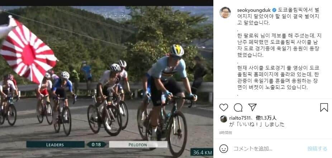
Task: Open the seokyoungduk username link
Action: pyautogui.click(x=254, y=10)
